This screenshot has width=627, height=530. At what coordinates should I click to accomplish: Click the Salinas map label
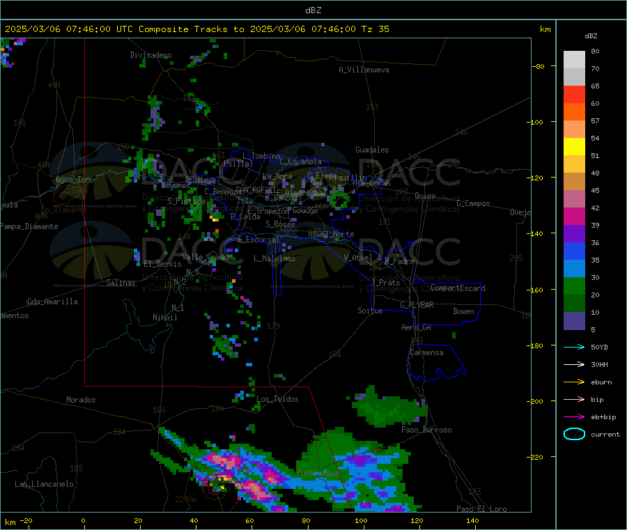pyautogui.click(x=121, y=283)
